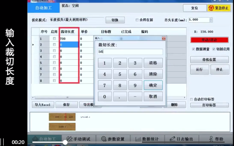
Task: Open the 手动调试 manual debug tab
Action: (79, 139)
